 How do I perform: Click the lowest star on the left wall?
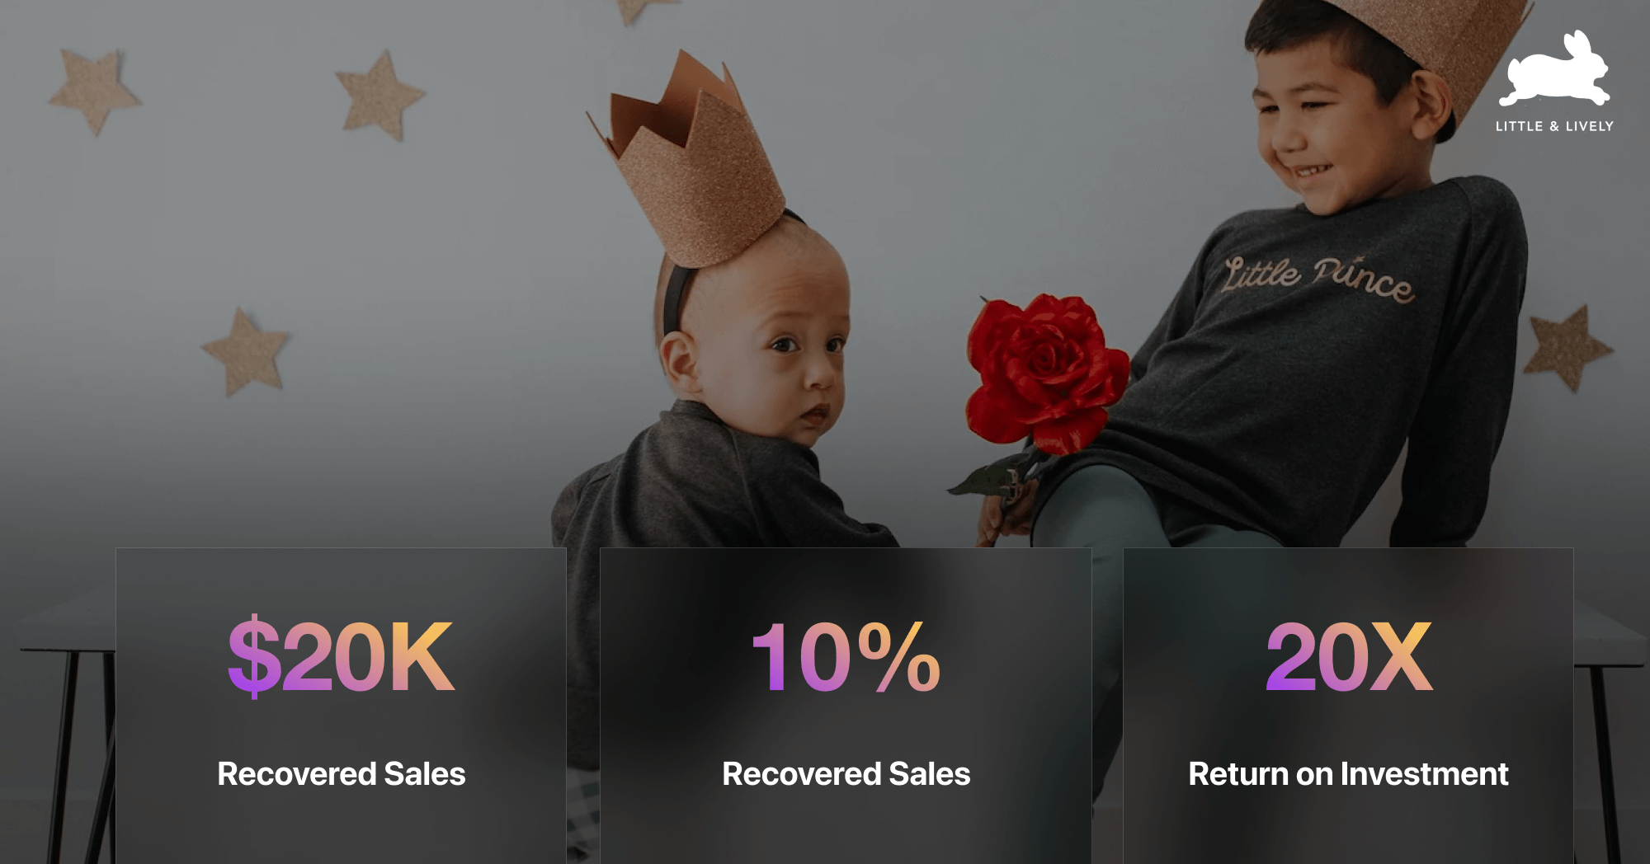(x=245, y=352)
